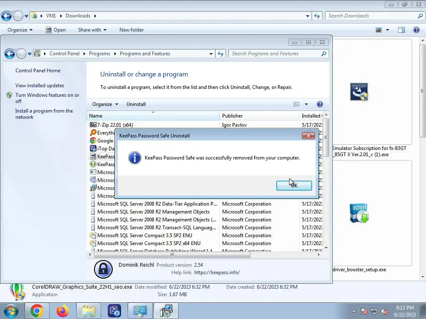Open Share with menu in Downloads window
426x319 pixels.
pyautogui.click(x=92, y=30)
